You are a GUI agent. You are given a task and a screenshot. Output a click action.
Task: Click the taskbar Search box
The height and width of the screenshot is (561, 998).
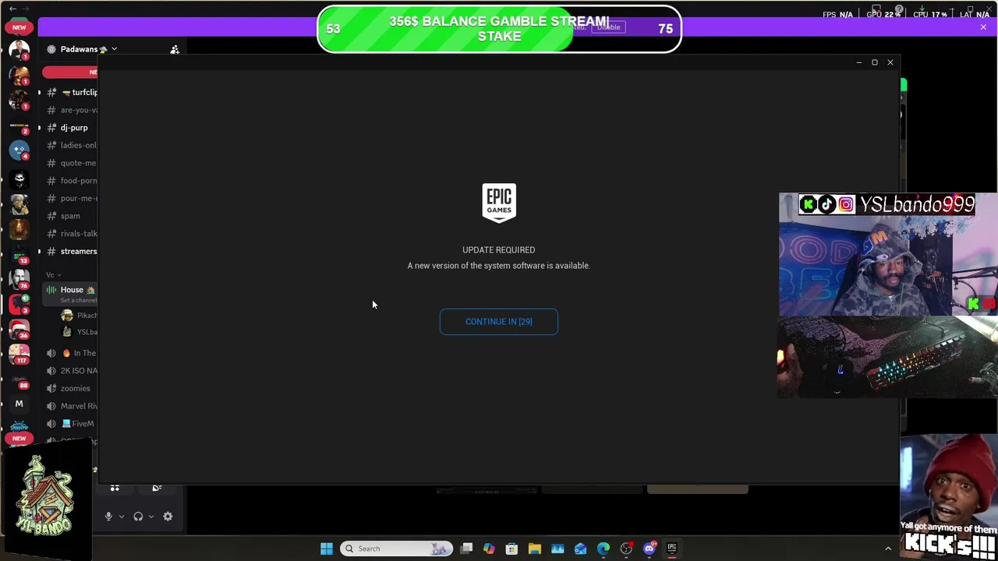click(x=397, y=549)
